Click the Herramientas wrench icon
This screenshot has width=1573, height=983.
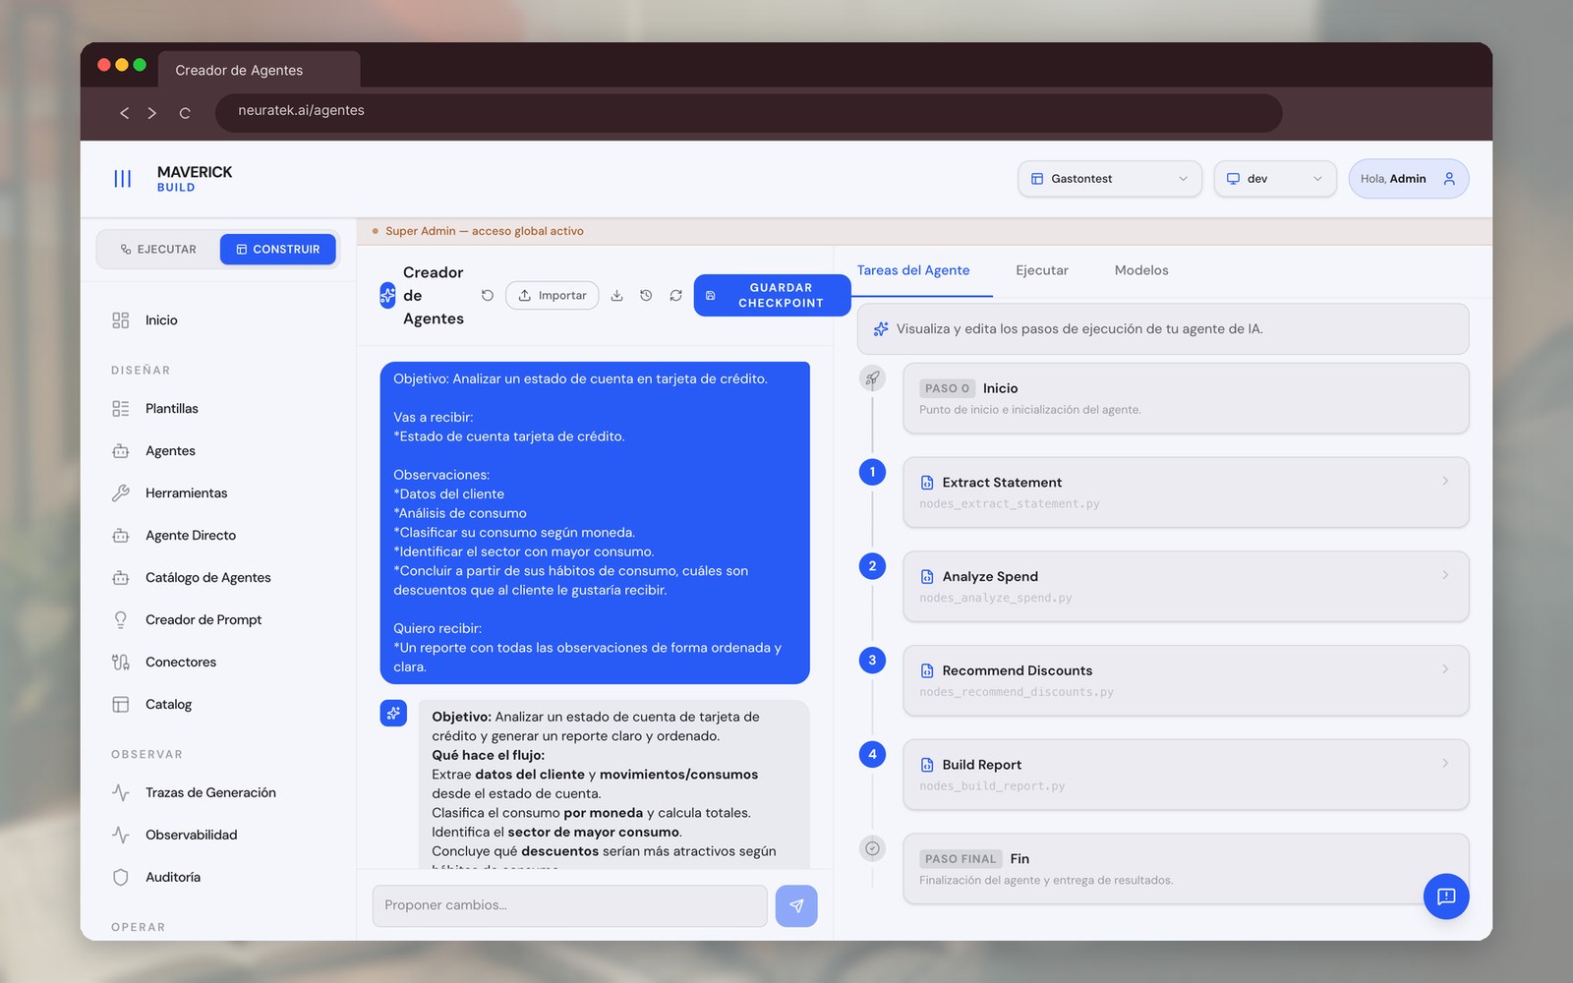(121, 493)
